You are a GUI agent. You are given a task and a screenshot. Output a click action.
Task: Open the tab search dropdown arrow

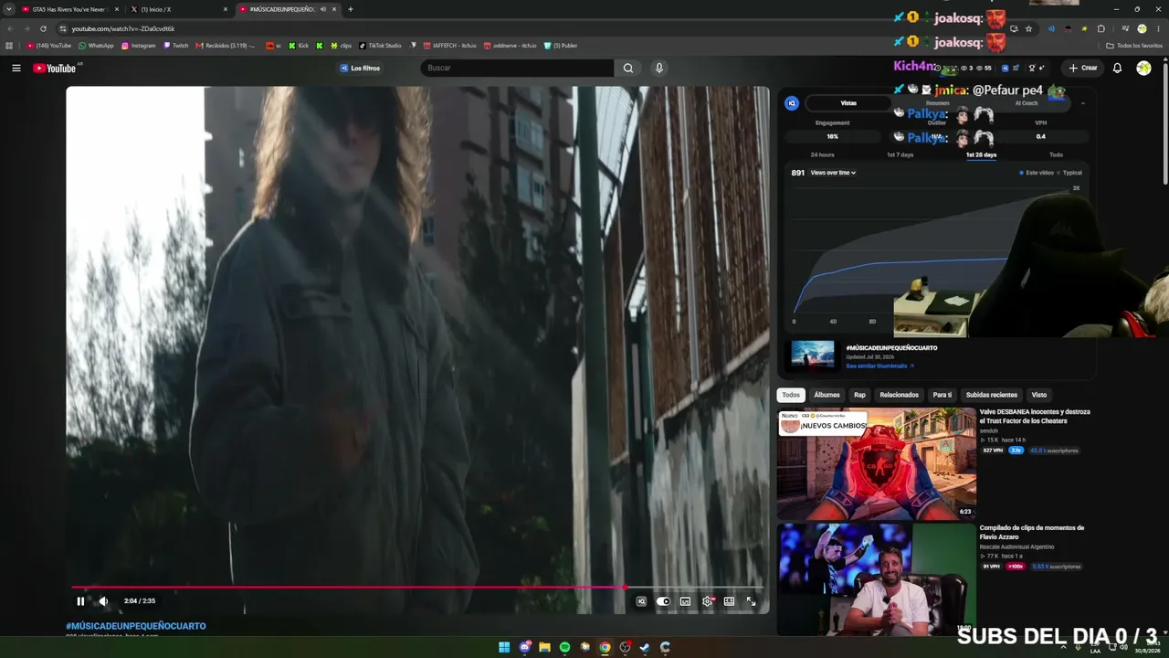[9, 9]
